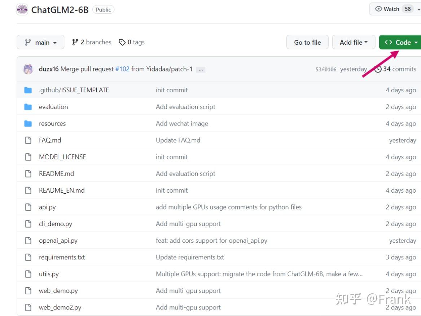Screen dimensions: 421x316
Task: Click the Go to file button
Action: pos(307,42)
